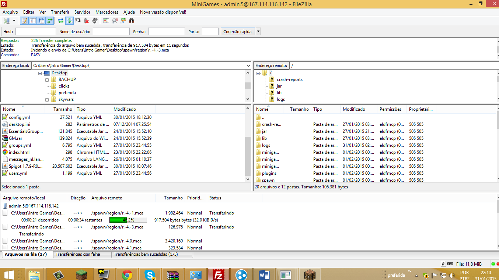Open the Skype icon in taskbar

point(150,274)
